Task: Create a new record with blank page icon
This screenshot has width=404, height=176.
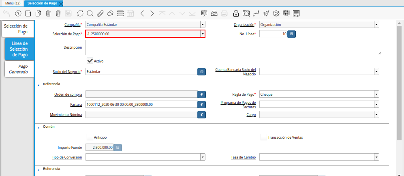Action: coord(28,13)
